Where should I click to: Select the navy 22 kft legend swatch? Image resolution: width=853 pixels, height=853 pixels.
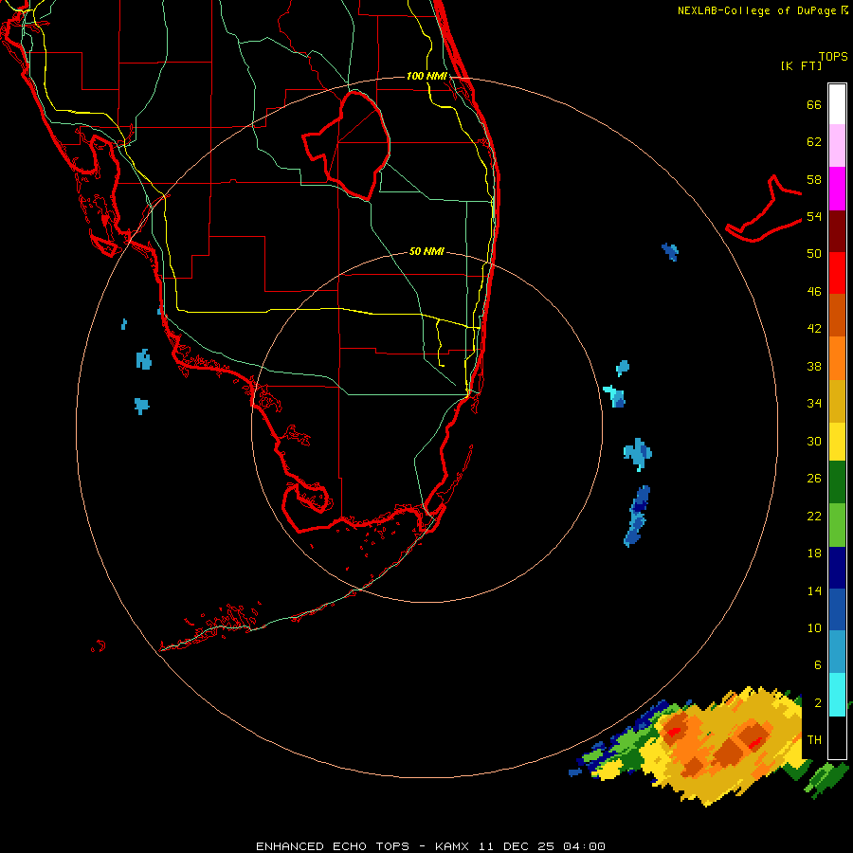click(x=837, y=568)
